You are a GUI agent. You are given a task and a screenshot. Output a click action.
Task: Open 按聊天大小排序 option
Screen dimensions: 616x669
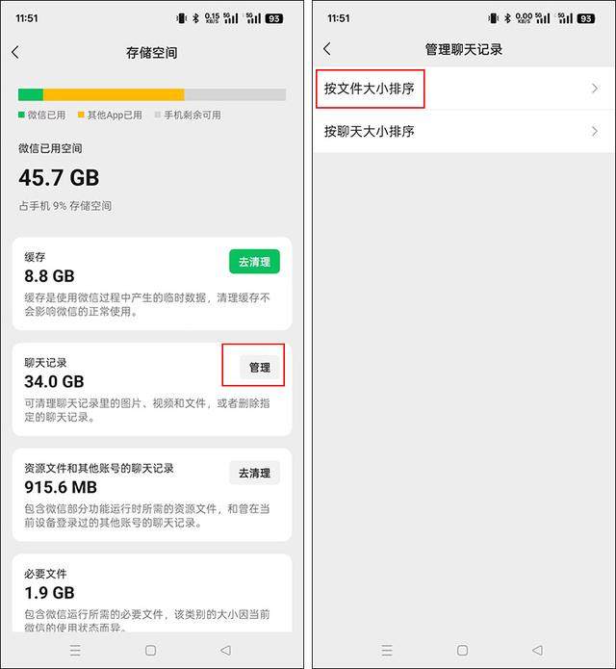point(464,131)
